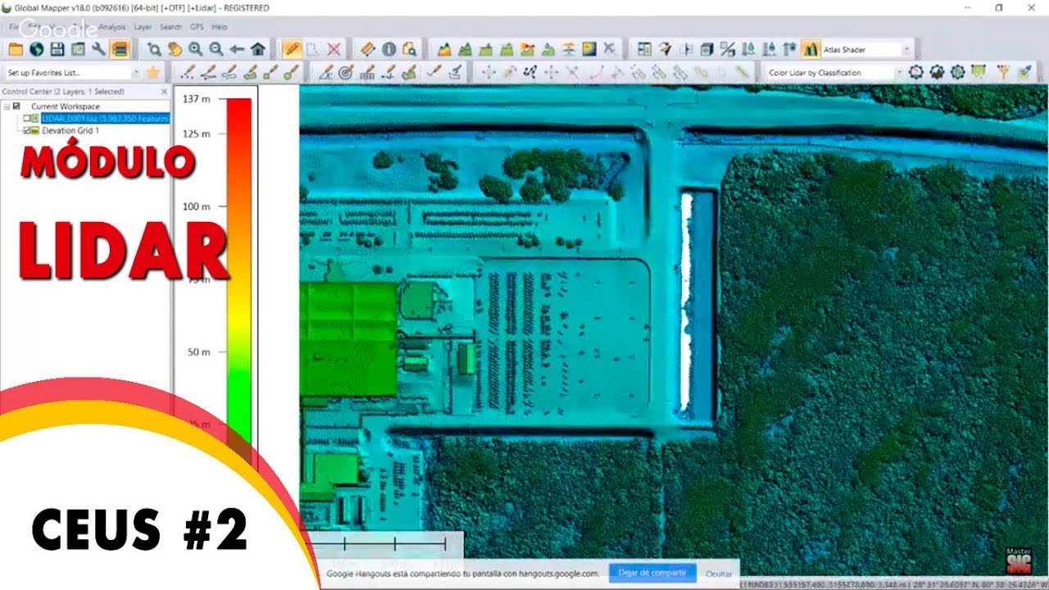
Task: Save the workspace with the floppy disk icon
Action: (57, 49)
